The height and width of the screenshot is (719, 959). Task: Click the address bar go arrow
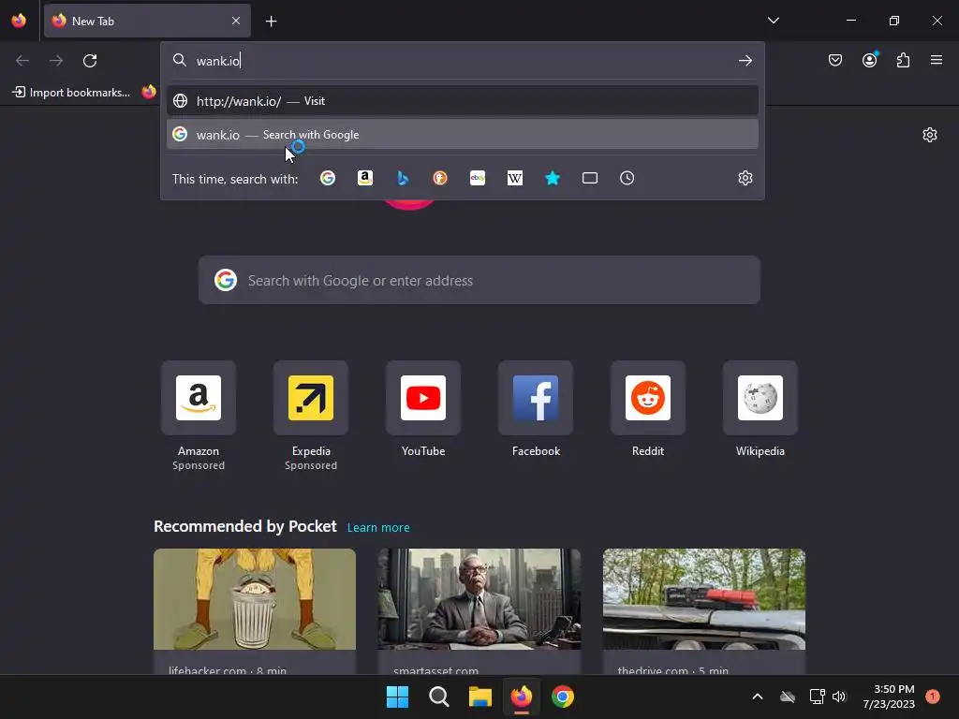click(745, 61)
